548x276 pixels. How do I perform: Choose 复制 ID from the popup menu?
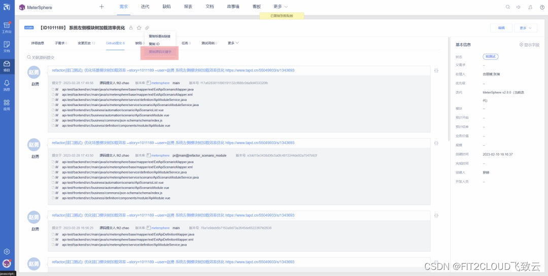coord(154,44)
